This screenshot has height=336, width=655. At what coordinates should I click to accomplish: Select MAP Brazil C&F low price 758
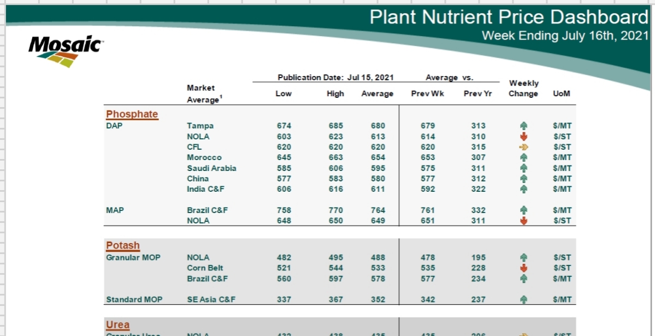(x=284, y=210)
